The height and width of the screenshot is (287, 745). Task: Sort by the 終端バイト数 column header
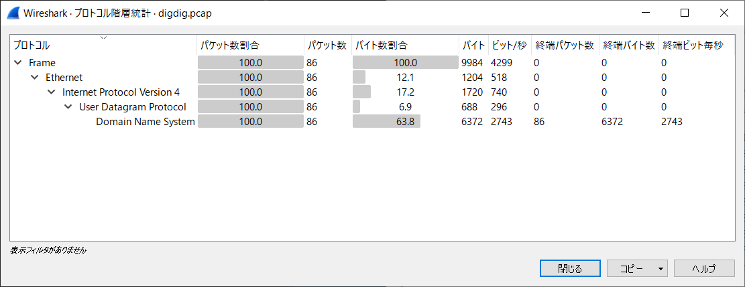tap(629, 45)
